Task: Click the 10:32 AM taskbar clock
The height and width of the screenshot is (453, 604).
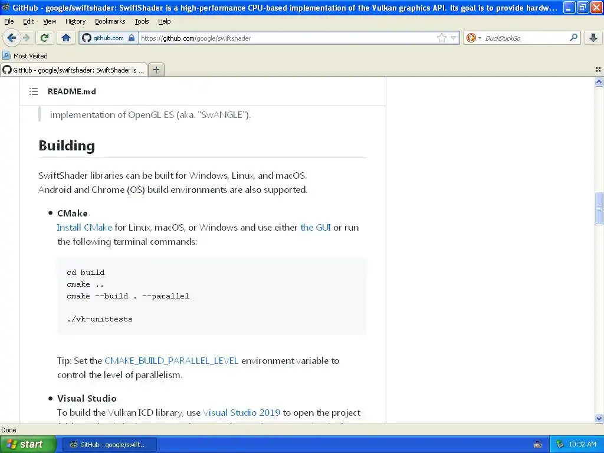Action: click(x=582, y=445)
